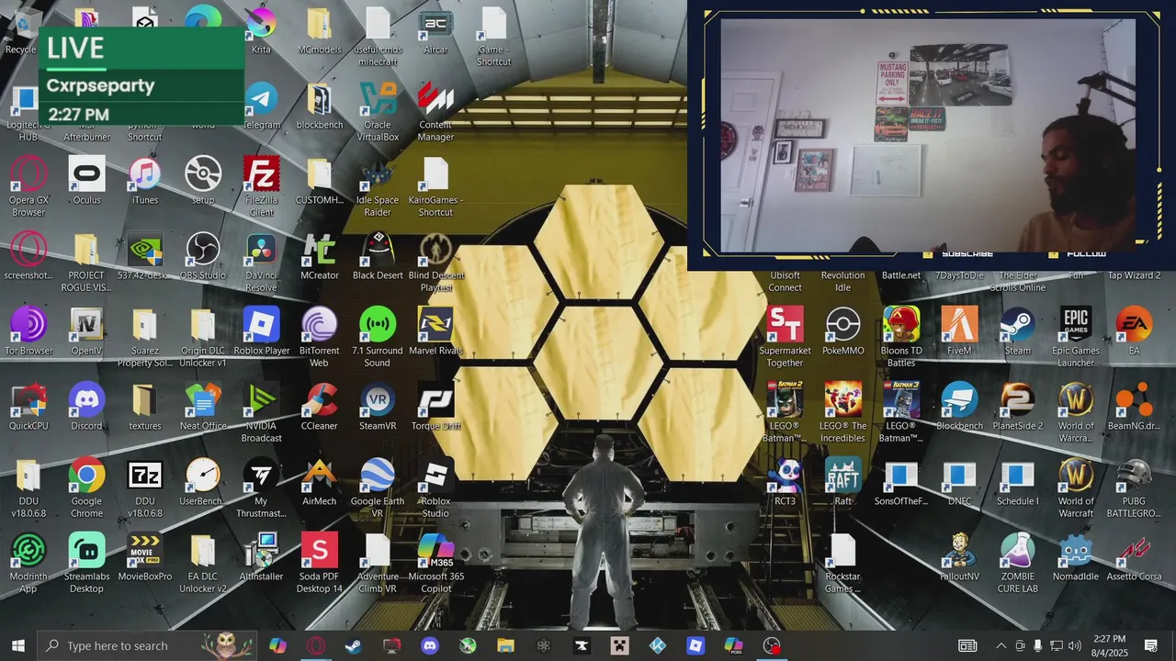The image size is (1176, 661).
Task: Focus the taskbar search box
Action: click(x=147, y=645)
